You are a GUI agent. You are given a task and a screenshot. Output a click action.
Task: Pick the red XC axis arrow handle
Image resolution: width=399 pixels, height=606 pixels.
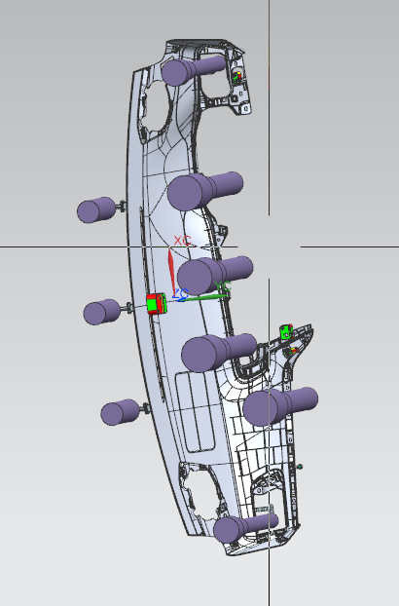171,271
